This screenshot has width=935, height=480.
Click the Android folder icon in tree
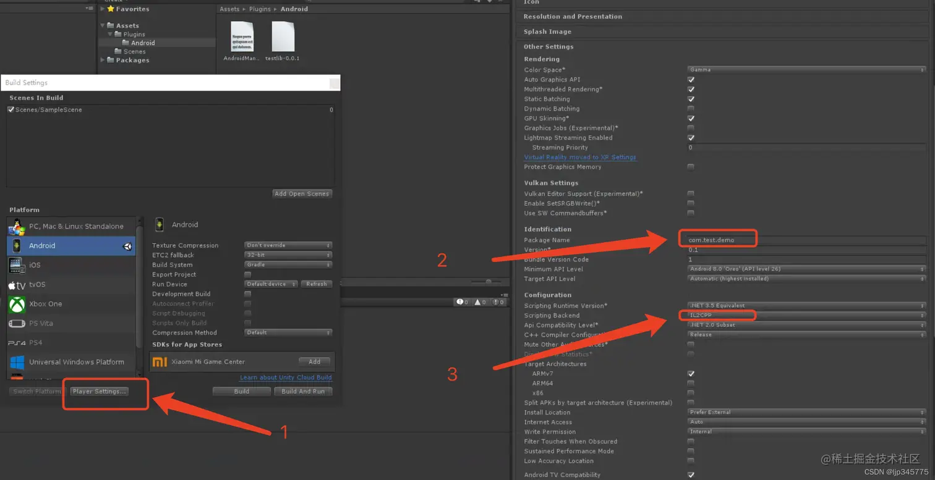[126, 43]
